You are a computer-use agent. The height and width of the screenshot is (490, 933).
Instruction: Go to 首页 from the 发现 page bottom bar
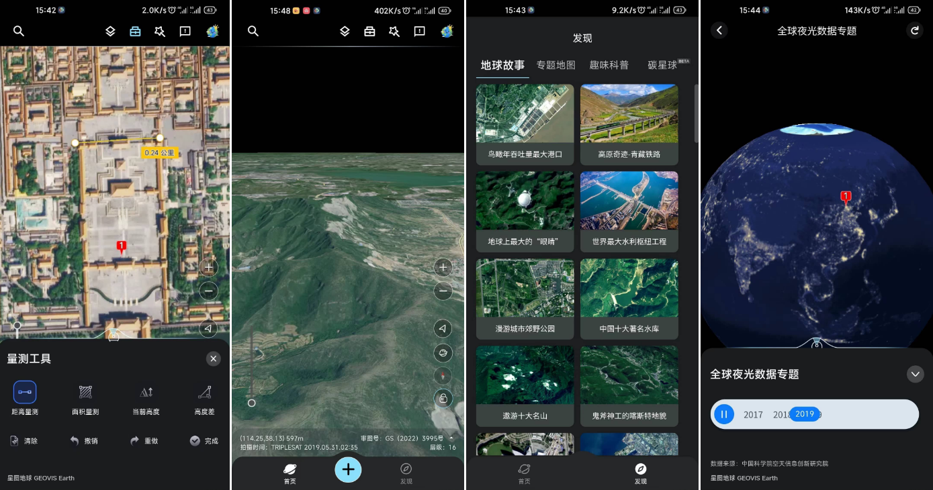pos(524,473)
